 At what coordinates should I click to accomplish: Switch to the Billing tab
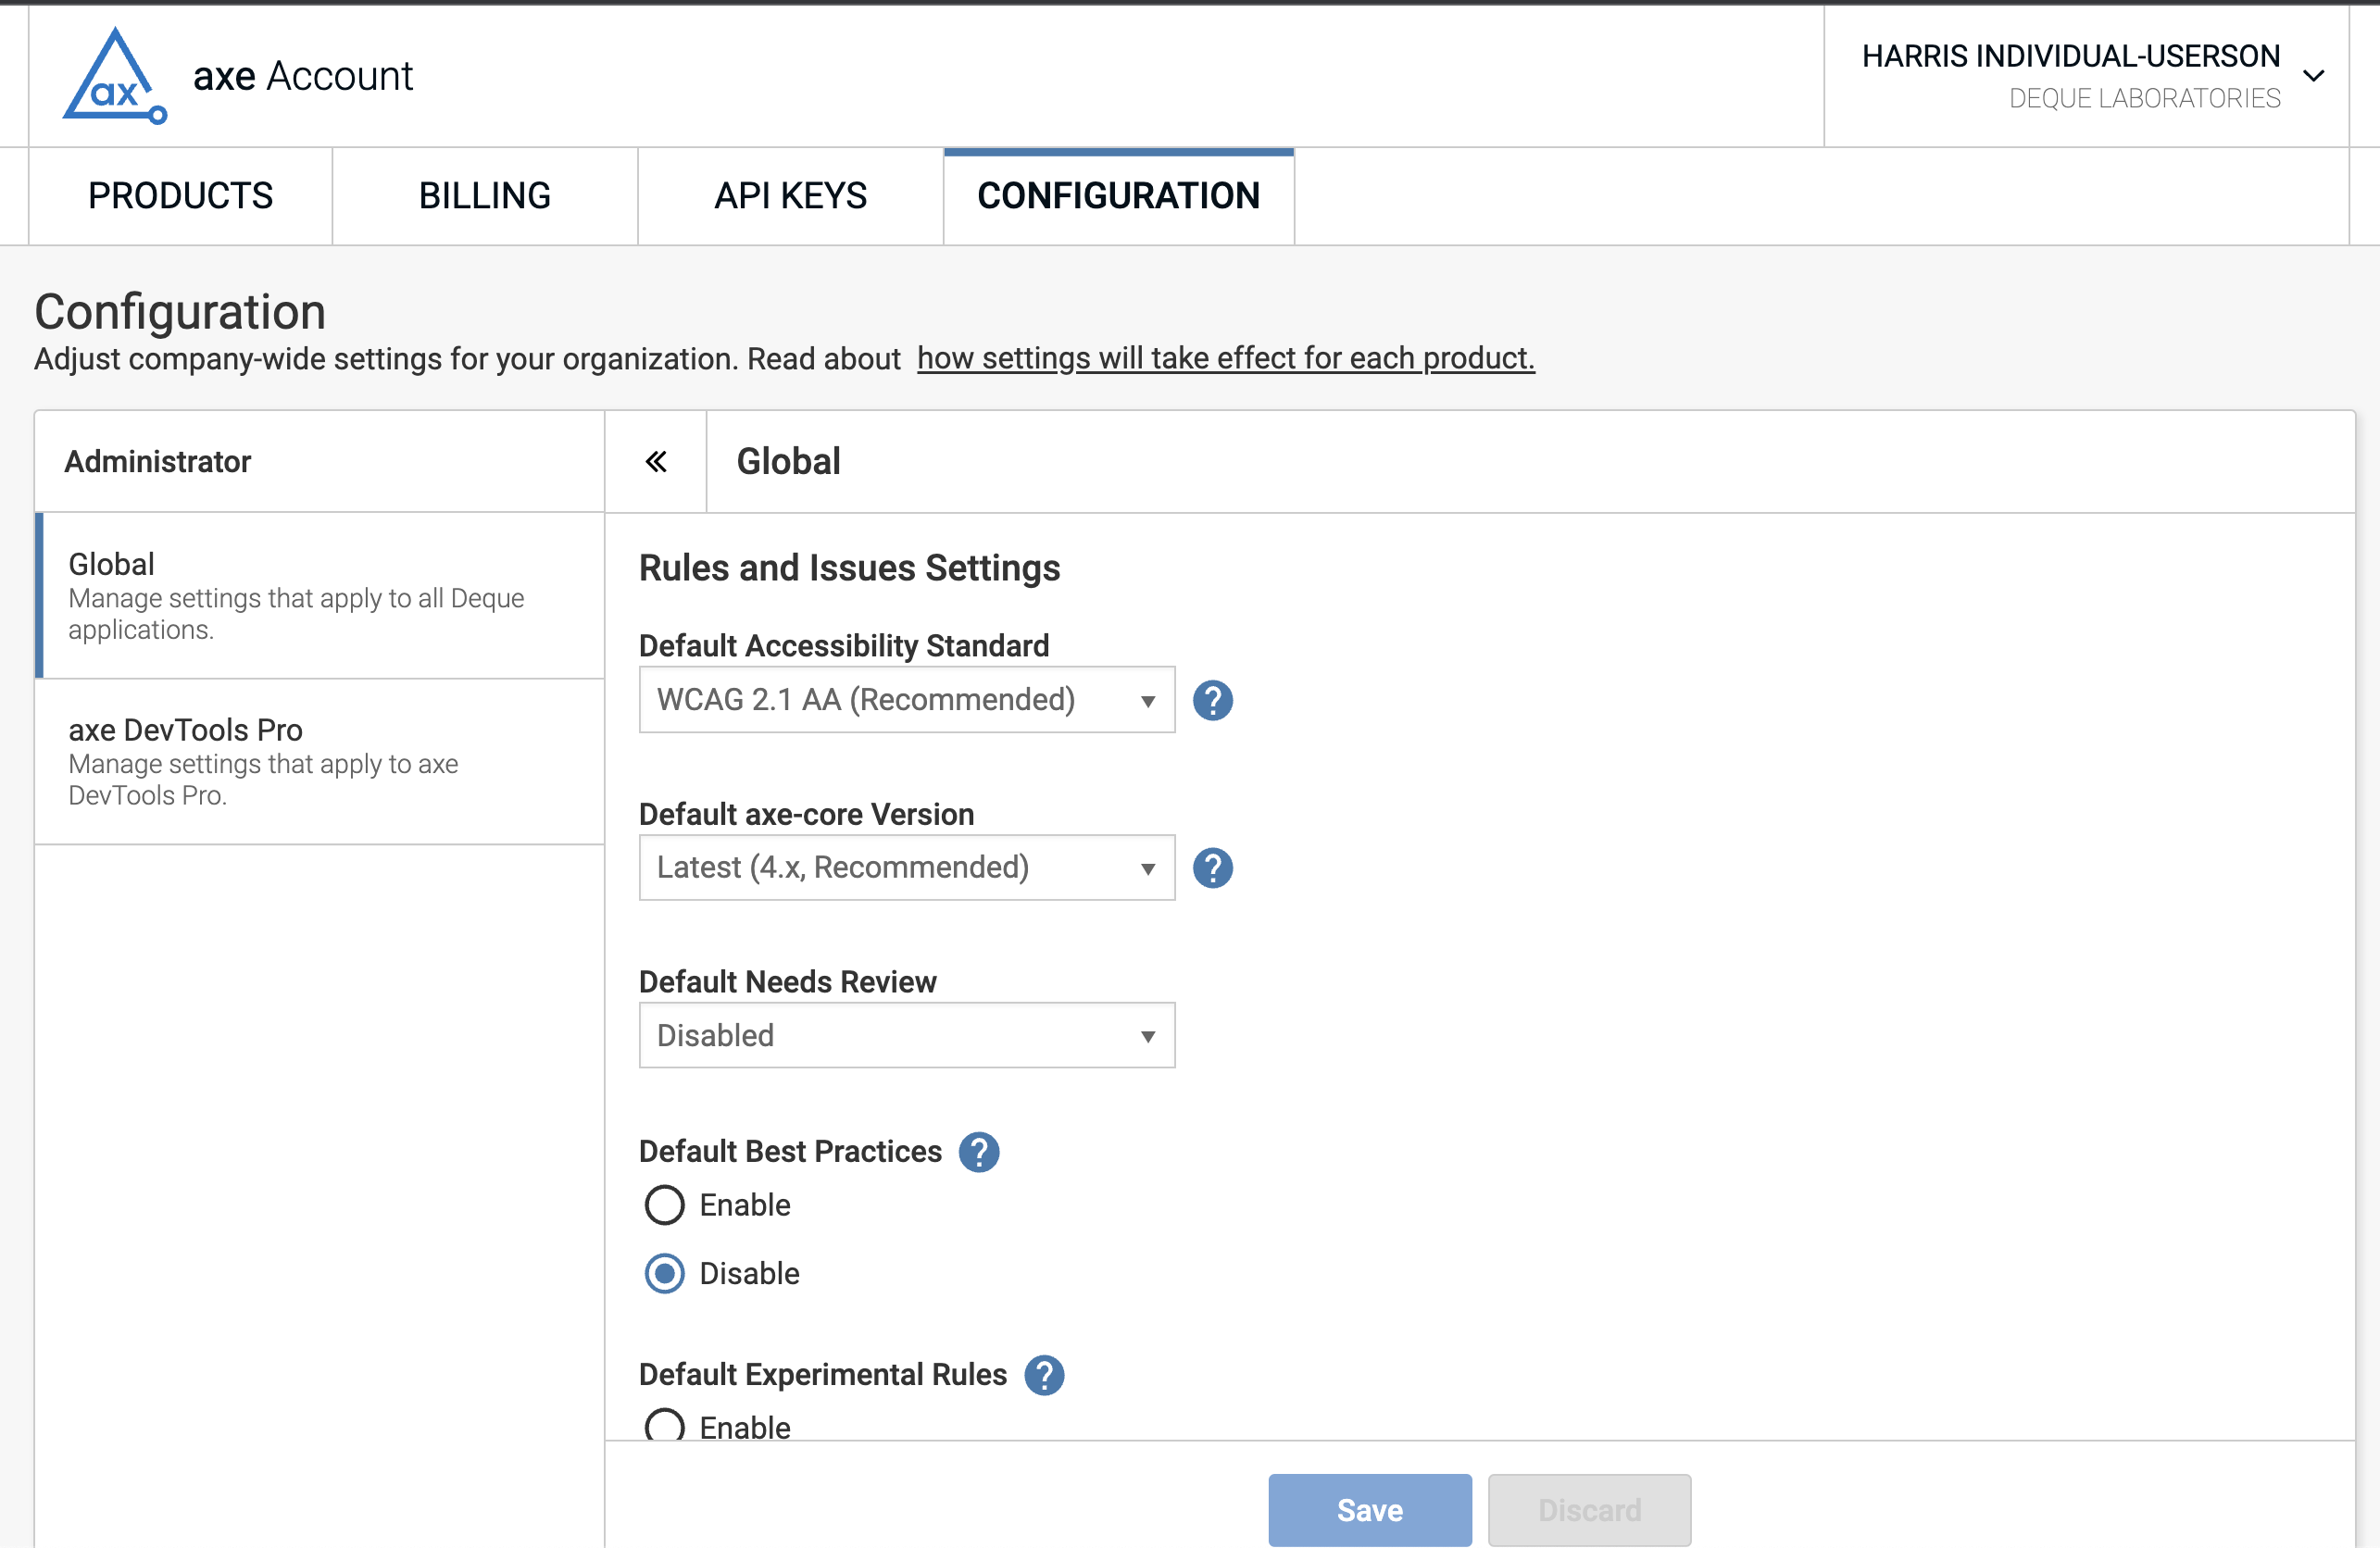(x=484, y=196)
